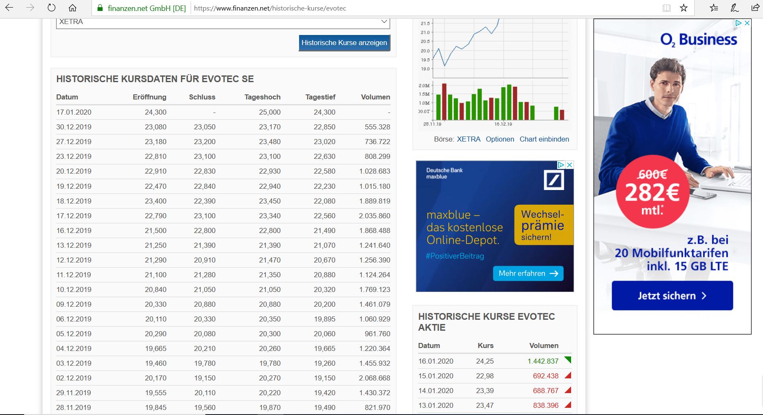The width and height of the screenshot is (763, 415).
Task: Click Volumen header in Kursdaten table
Action: [375, 97]
